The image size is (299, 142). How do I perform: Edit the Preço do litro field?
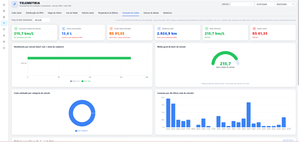(x=42, y=20)
